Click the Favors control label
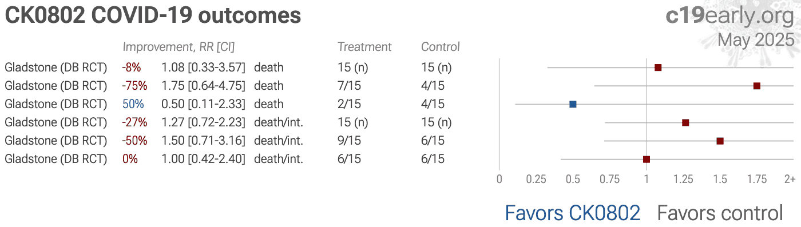 pyautogui.click(x=720, y=213)
